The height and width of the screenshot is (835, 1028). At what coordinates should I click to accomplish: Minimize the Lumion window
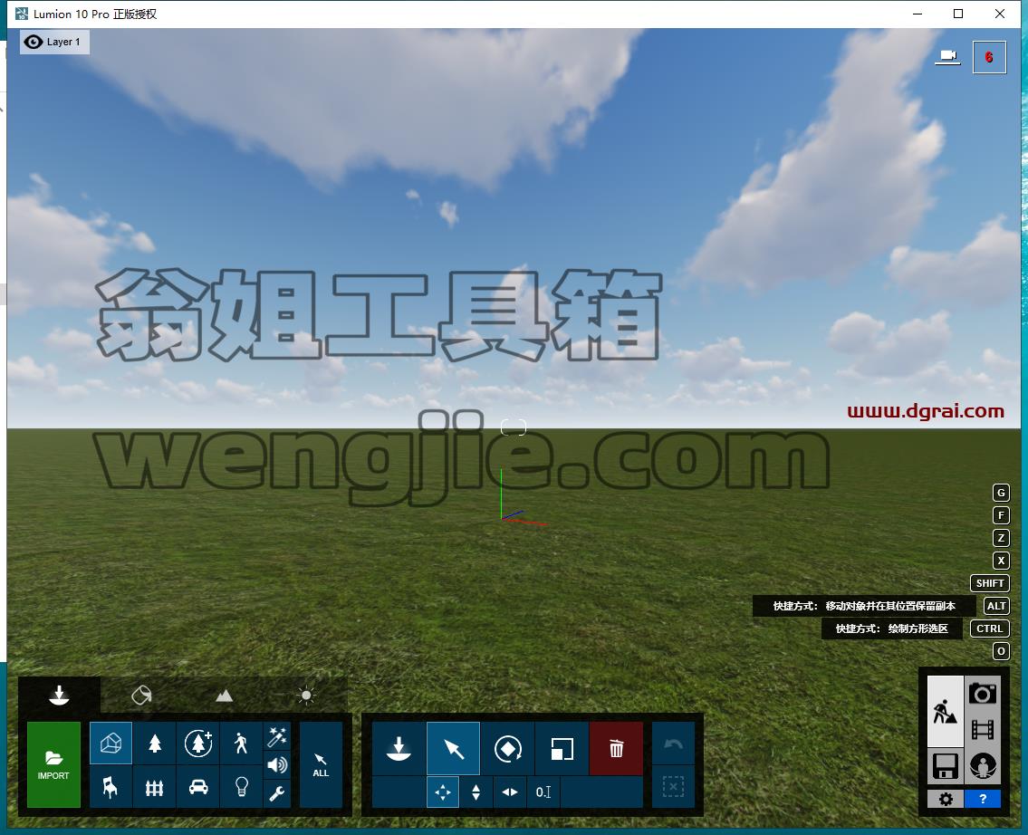pos(918,14)
